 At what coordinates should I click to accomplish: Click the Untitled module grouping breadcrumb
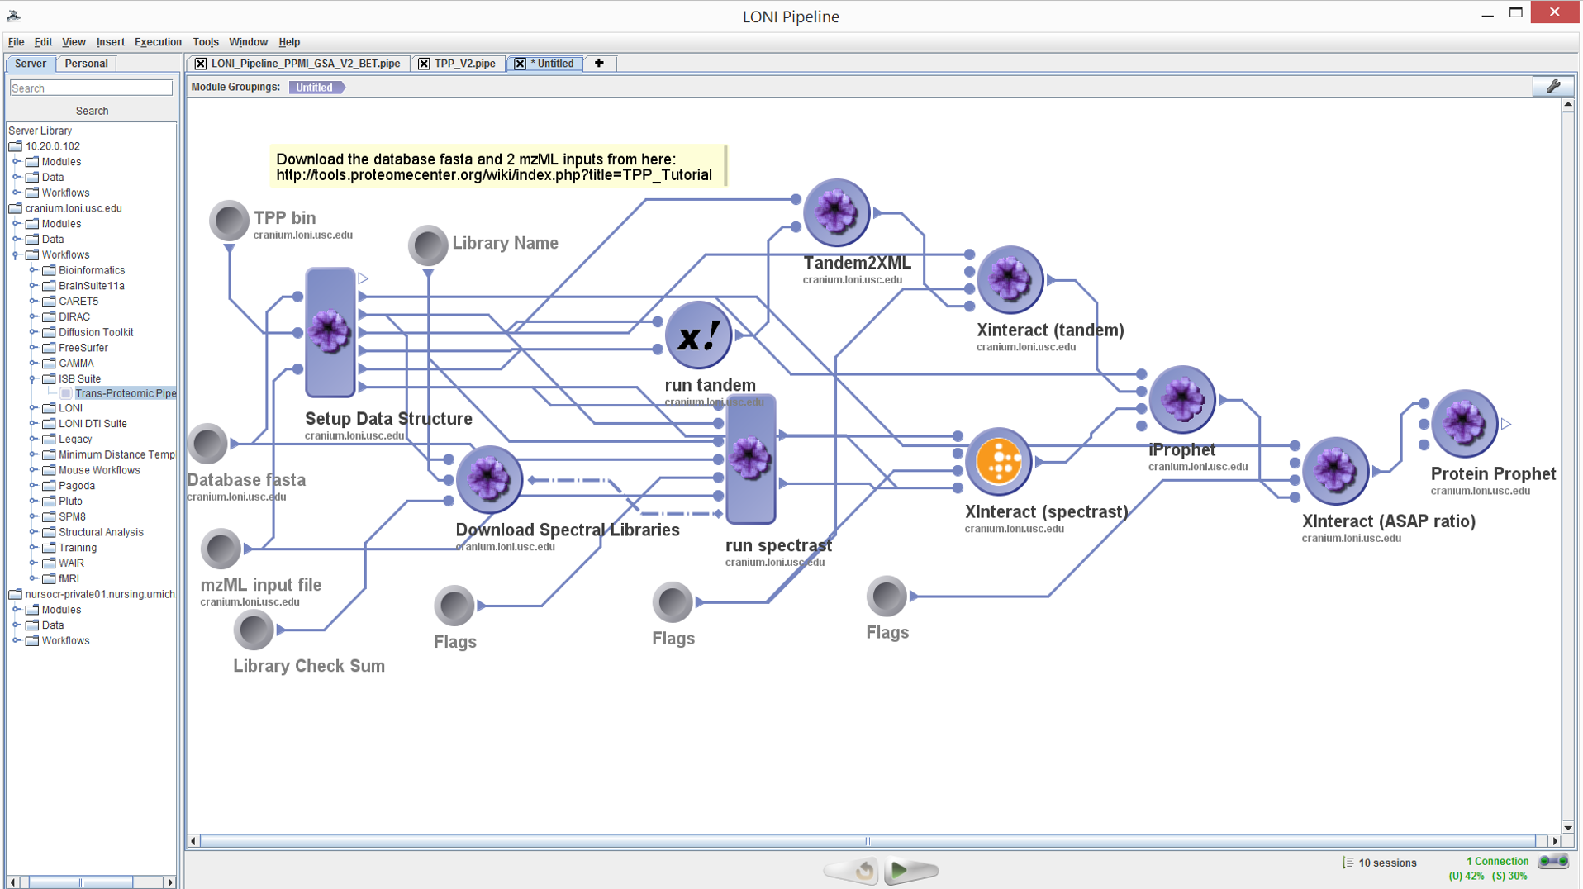tap(316, 88)
